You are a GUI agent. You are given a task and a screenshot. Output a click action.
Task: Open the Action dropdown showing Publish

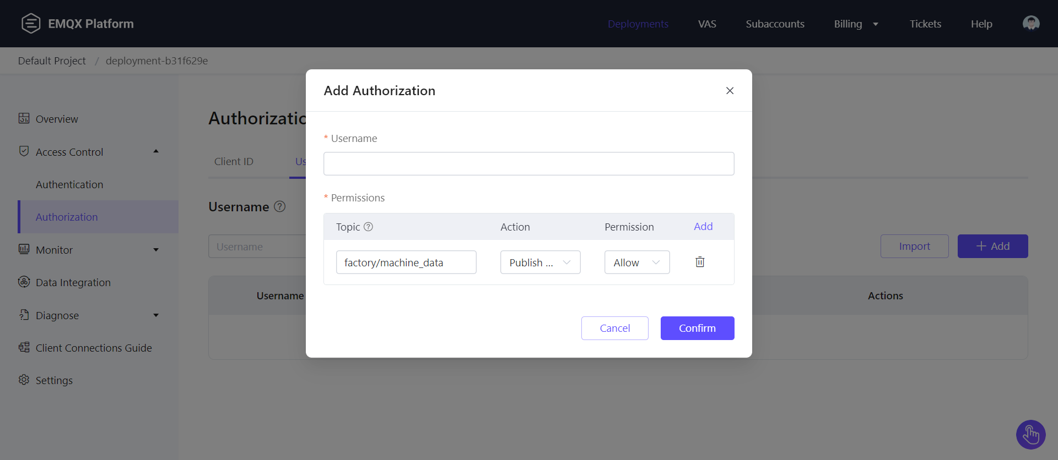[540, 262]
